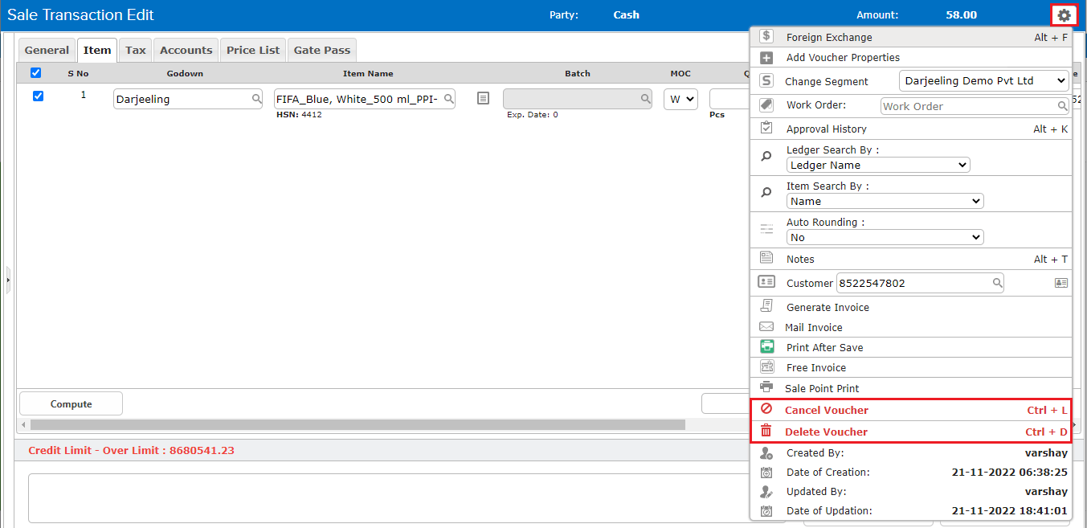The width and height of the screenshot is (1087, 528).
Task: Click the search icon in Godown field
Action: 256,99
